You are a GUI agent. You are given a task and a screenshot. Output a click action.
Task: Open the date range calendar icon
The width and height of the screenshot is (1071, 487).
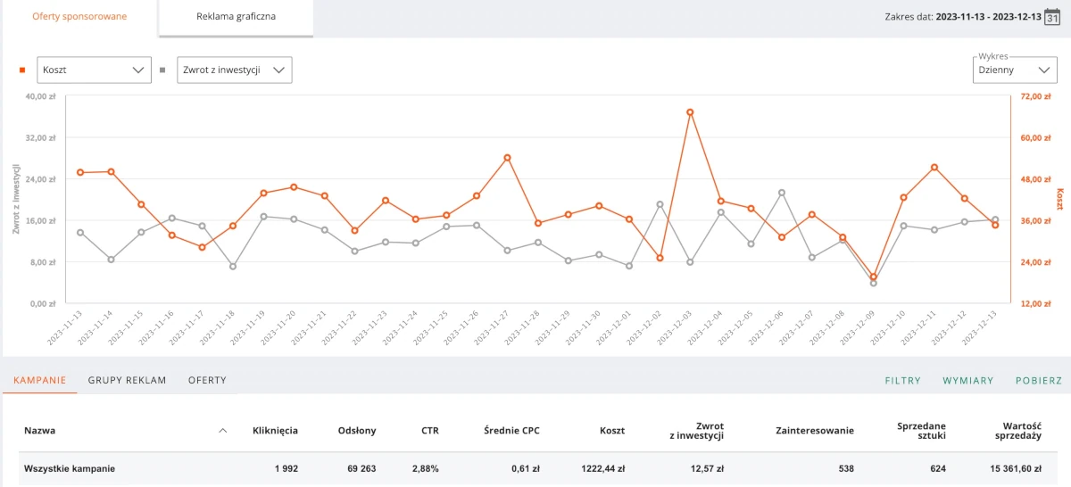1052,17
